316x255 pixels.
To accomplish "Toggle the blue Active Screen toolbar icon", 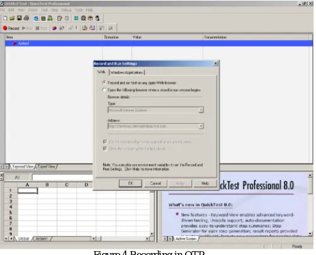I will coord(36,18).
